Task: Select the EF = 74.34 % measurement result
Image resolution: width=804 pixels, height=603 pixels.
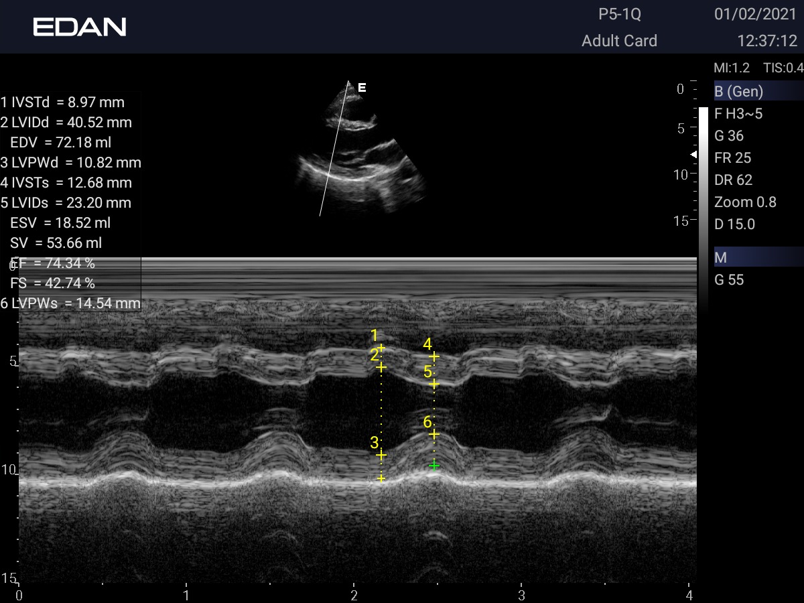Action: (x=54, y=263)
